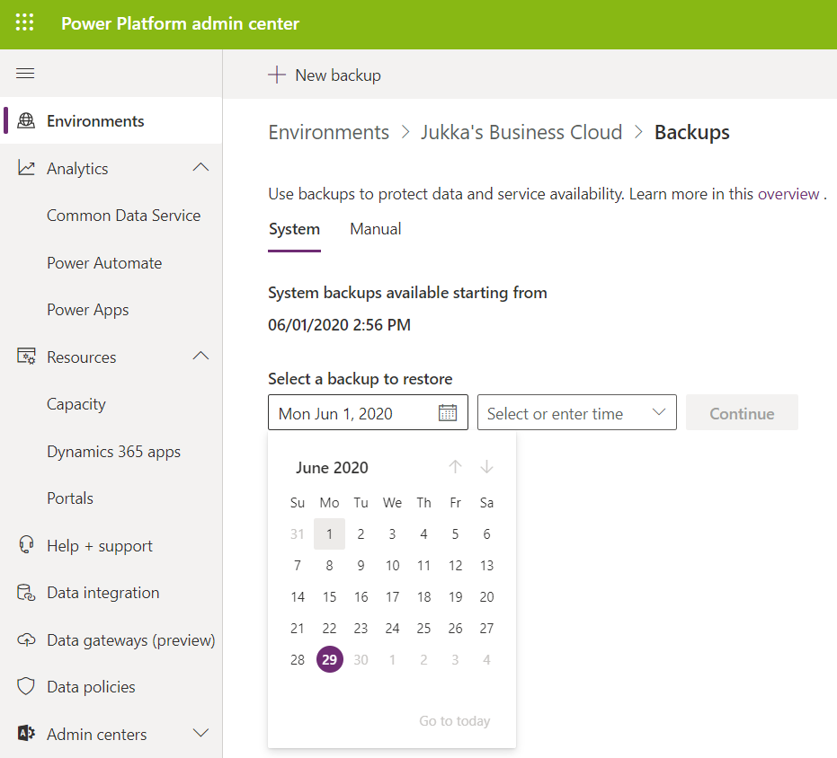Click the 06/01/2020 2:56 PM timestamp
Screen dimensions: 837x758
(339, 324)
